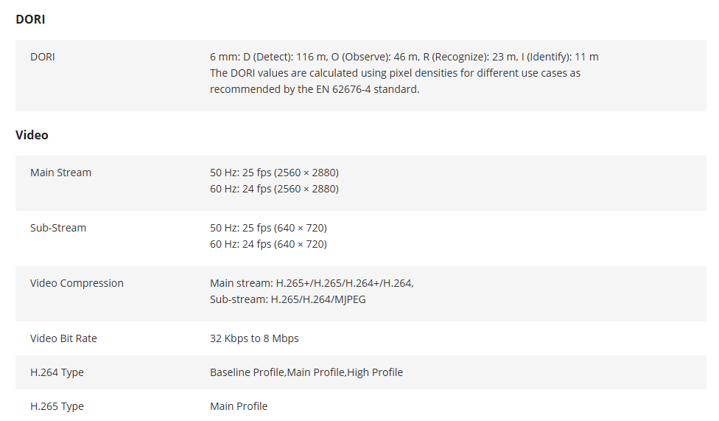
Task: Click the 60 Hz: 24 fps (2560 × 2880) value
Action: (274, 189)
